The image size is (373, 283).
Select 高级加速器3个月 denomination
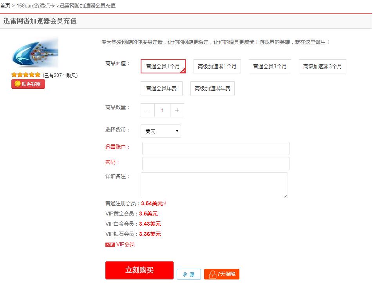coord(322,66)
